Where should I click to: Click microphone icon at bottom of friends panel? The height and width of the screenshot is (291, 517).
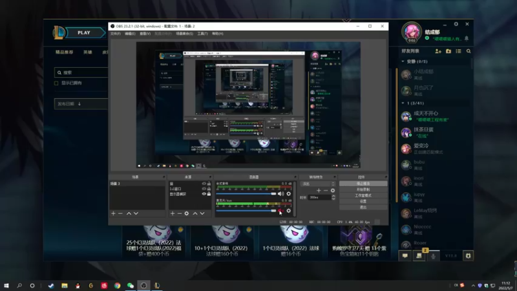[433, 255]
